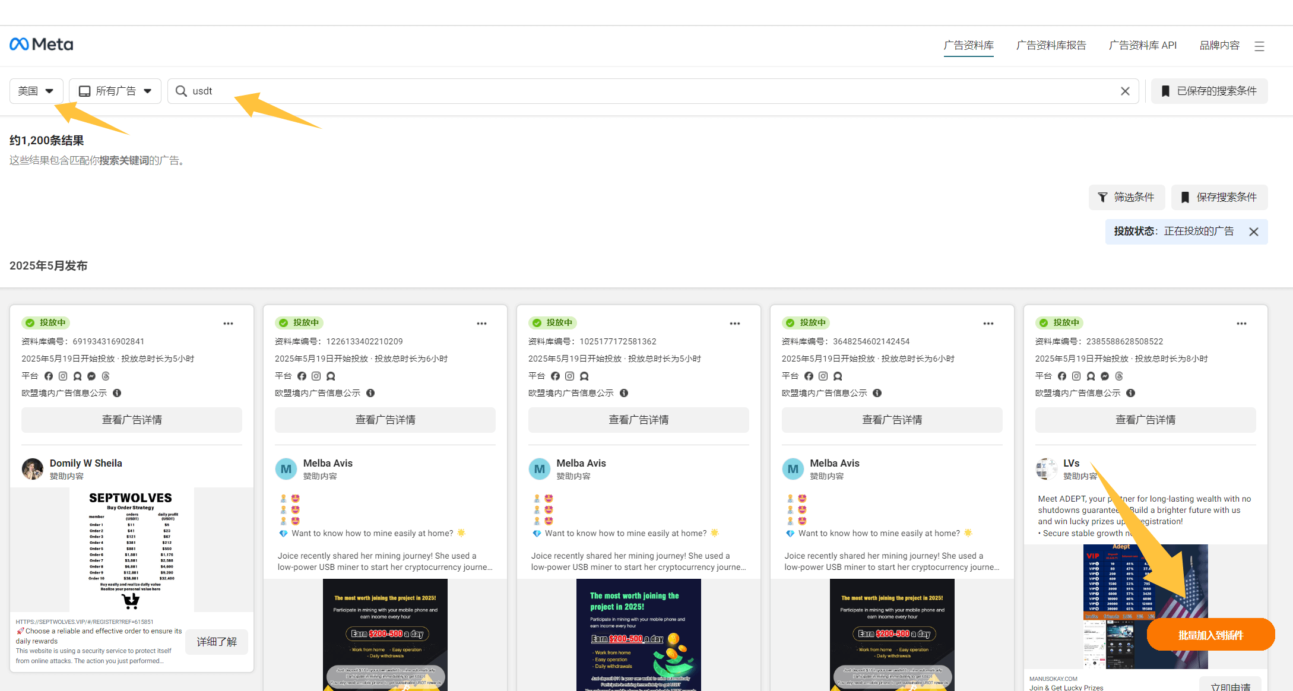The image size is (1293, 691).
Task: Click Domily W Sheila avatar
Action: tap(33, 469)
